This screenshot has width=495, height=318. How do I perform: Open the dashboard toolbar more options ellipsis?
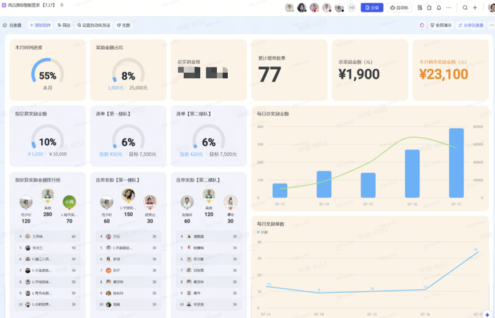(489, 25)
